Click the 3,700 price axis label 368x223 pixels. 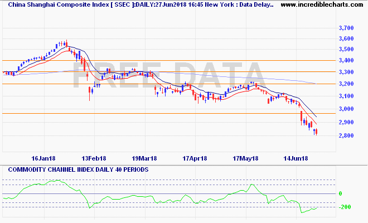pyautogui.click(x=347, y=27)
